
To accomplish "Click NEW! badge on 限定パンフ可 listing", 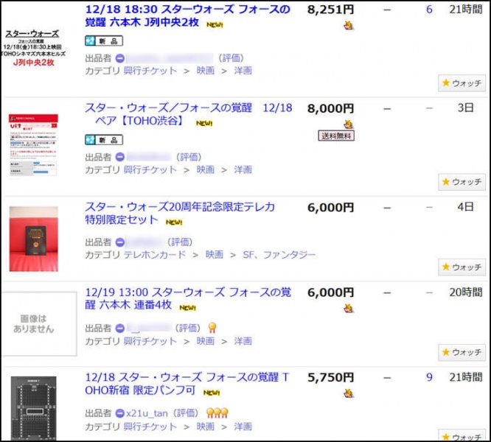I will pos(212,393).
